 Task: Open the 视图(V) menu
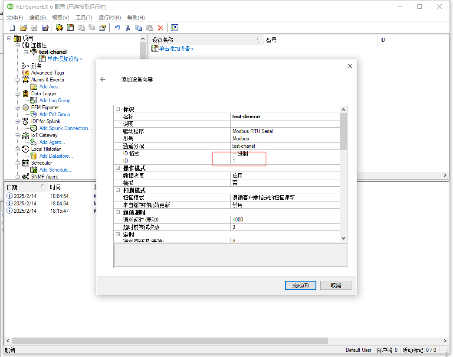coord(61,18)
